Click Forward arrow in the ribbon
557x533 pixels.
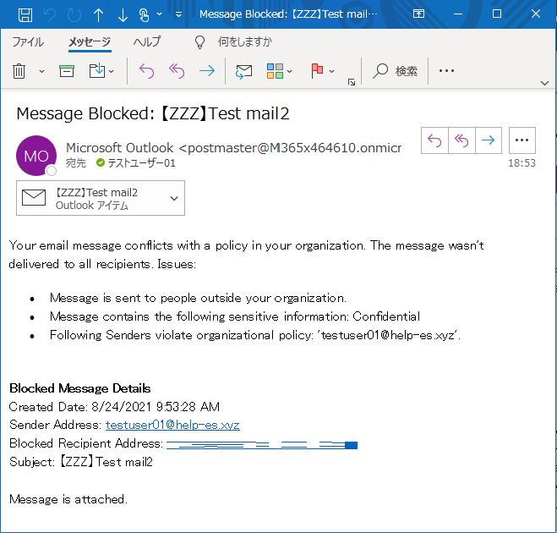206,71
